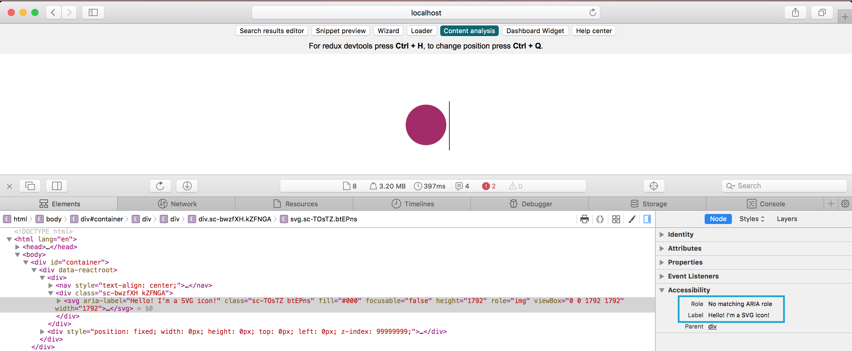Image resolution: width=852 pixels, height=351 pixels.
Task: Reload the page using the inspector reload icon
Action: (x=160, y=186)
